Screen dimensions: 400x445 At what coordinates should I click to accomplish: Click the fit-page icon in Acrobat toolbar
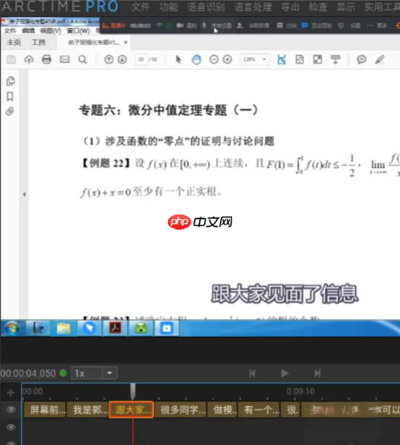300,59
